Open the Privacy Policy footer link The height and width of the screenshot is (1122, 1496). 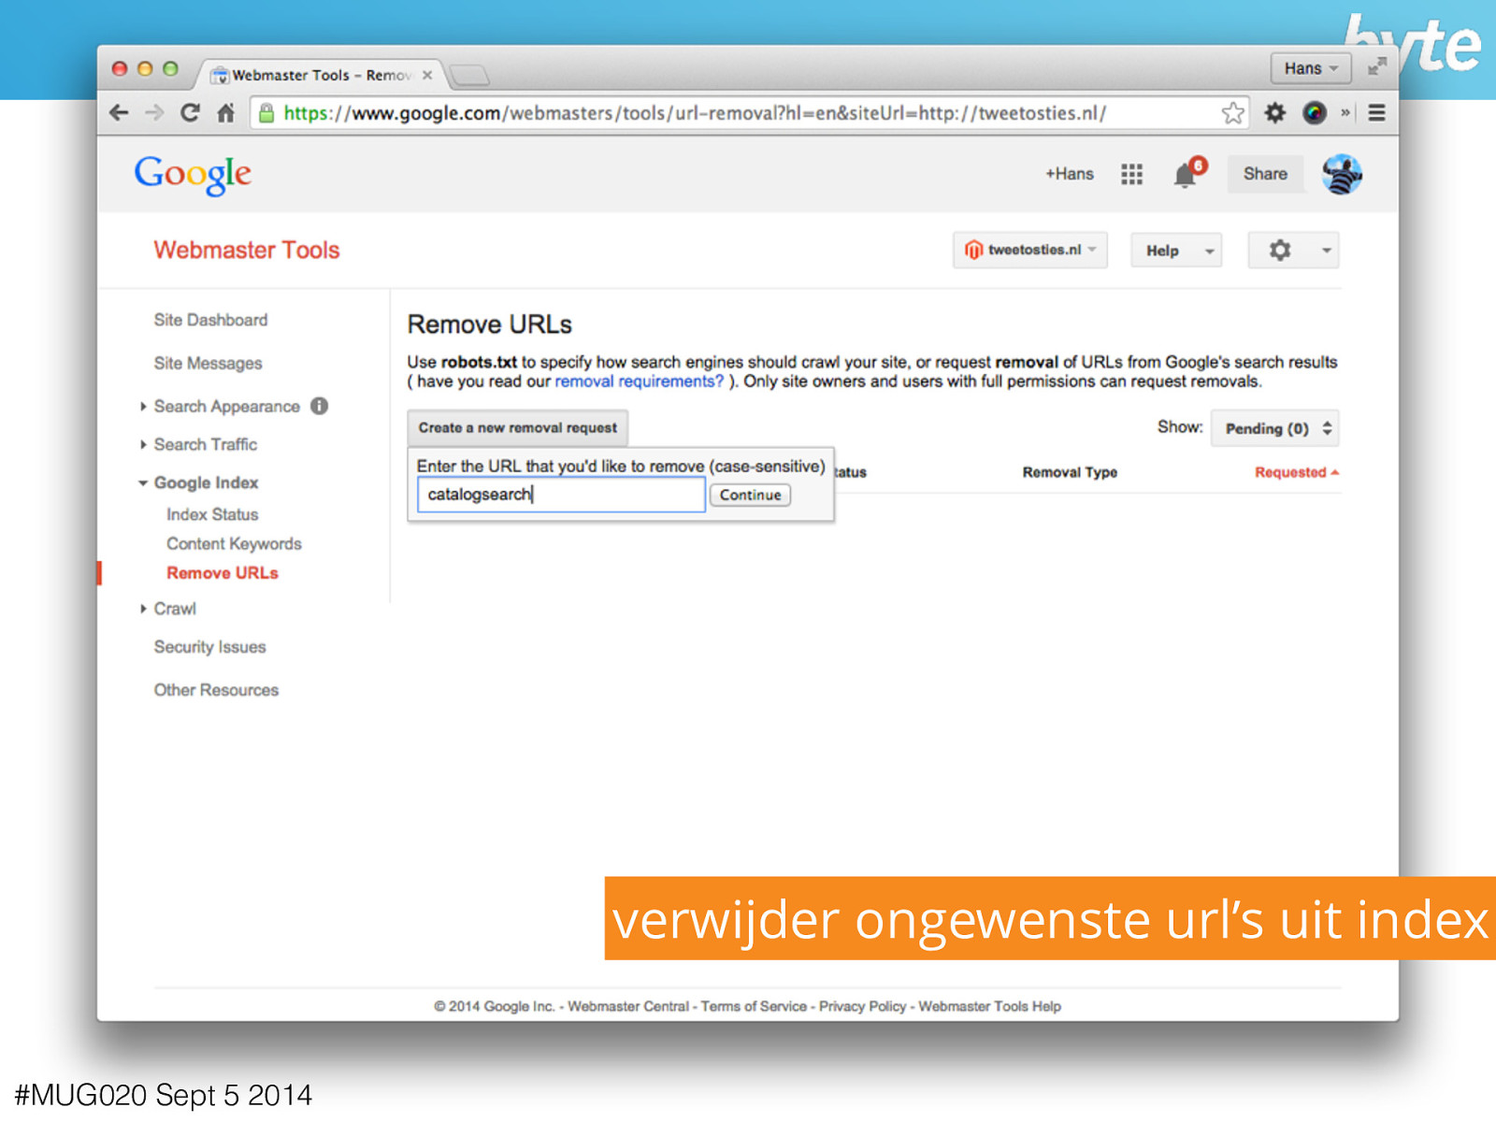pos(862,1006)
